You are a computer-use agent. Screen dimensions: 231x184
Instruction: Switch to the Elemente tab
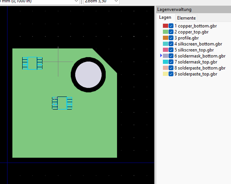[186, 18]
